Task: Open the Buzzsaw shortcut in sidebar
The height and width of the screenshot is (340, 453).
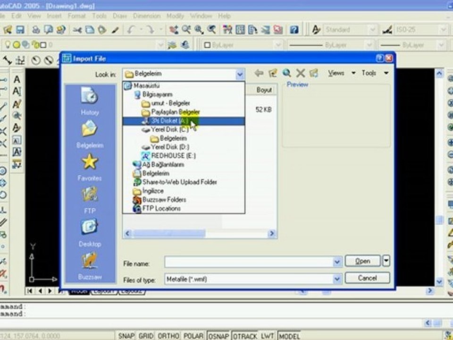Action: coord(90,266)
